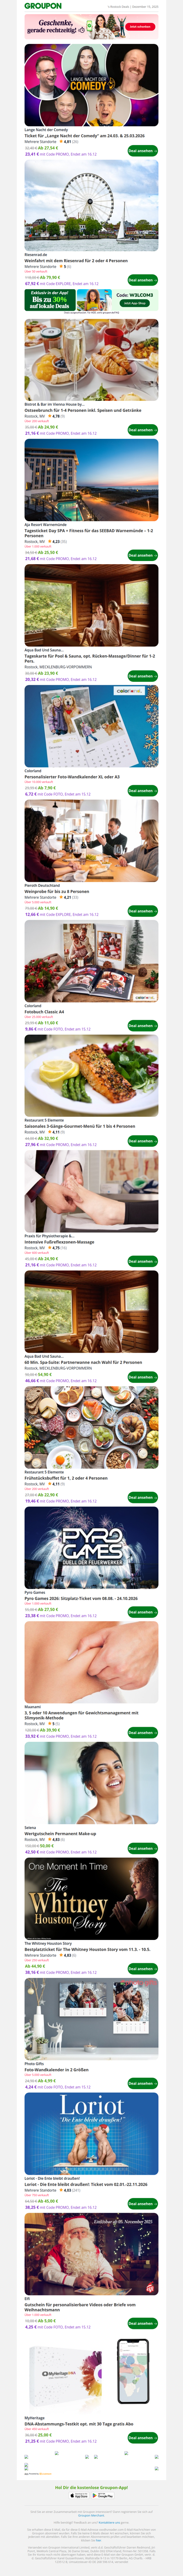Image resolution: width=183 pixels, height=2576 pixels.
Task: Click the Whitney Houston Story poster
Action: 91,1896
